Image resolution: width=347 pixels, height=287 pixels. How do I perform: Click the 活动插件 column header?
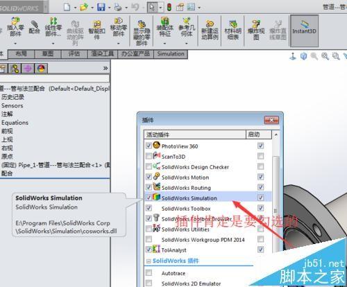pos(195,134)
